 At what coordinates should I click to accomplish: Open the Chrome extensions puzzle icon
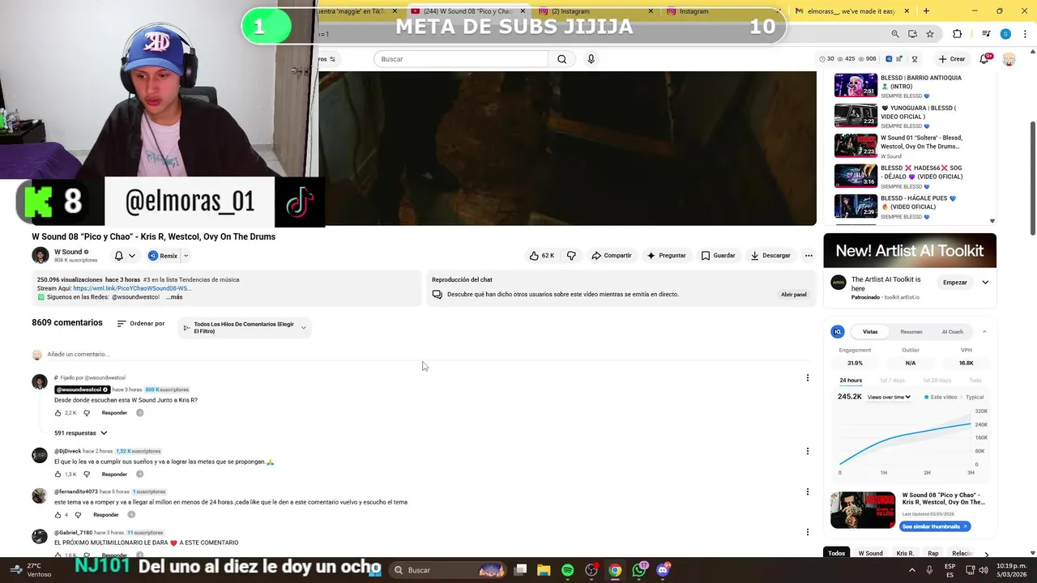click(957, 34)
